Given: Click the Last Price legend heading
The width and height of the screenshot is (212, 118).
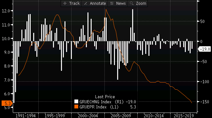Looking at the screenshot, I should point(105,97).
